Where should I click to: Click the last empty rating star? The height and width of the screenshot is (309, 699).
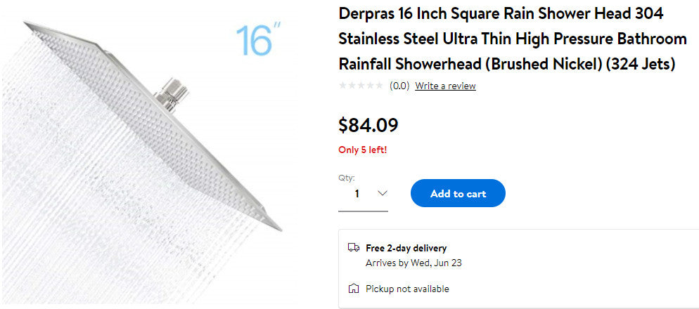[x=380, y=86]
